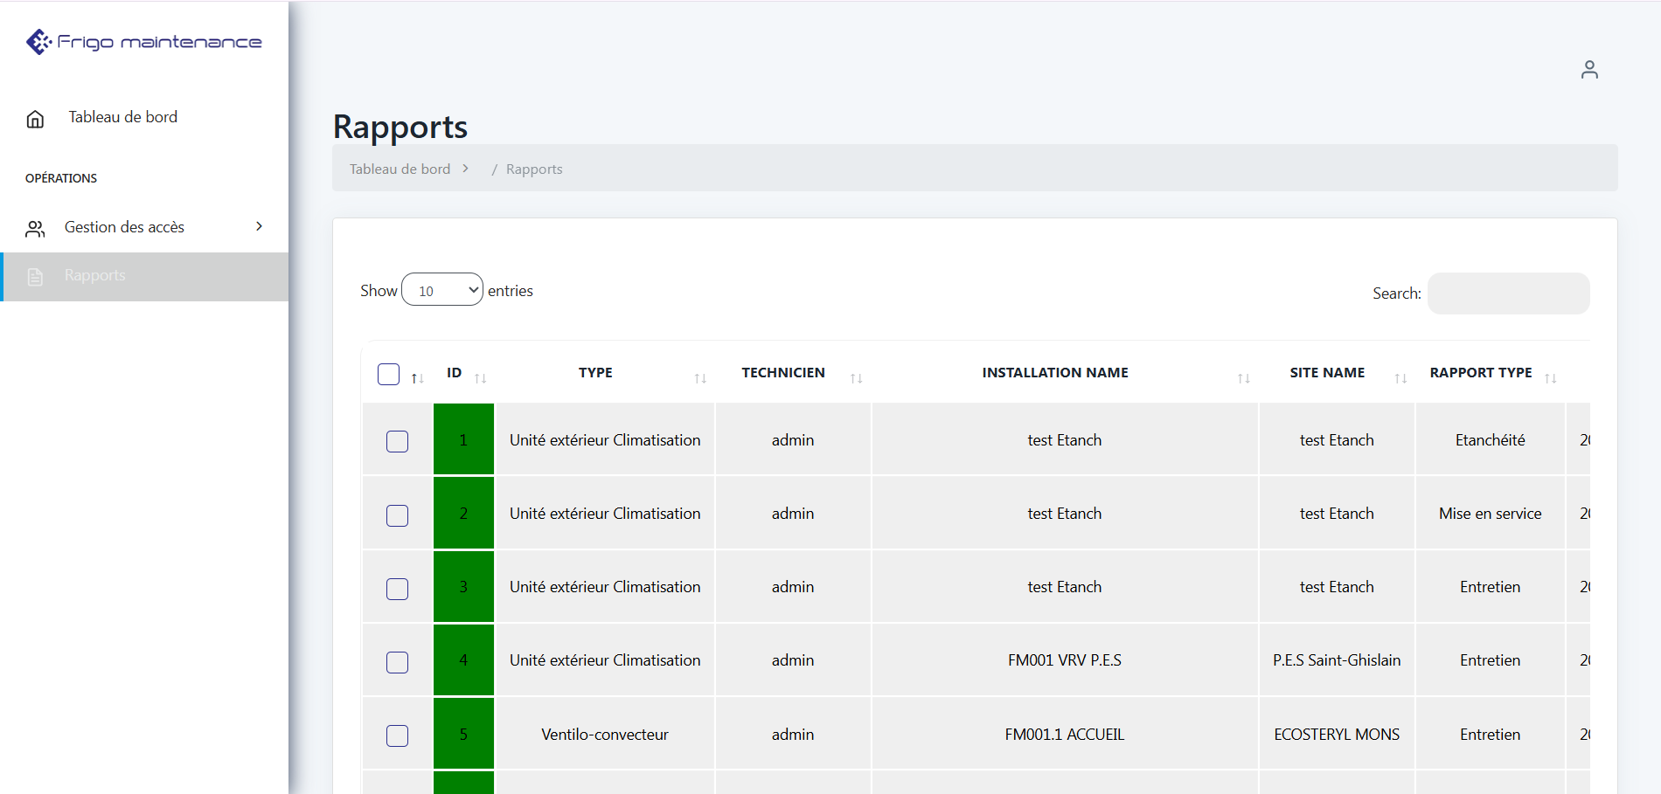Select the checkbox for FM001 VRV P.E.S row
Viewport: 1661px width, 794px height.
coord(398,662)
